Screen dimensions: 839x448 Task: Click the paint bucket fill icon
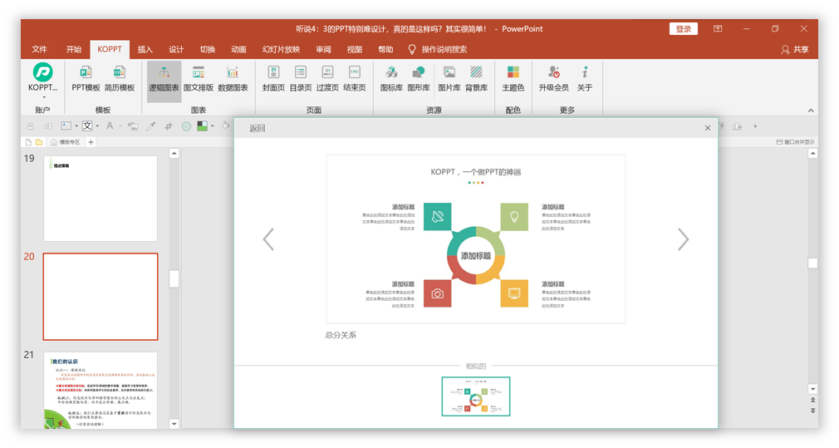pyautogui.click(x=225, y=126)
